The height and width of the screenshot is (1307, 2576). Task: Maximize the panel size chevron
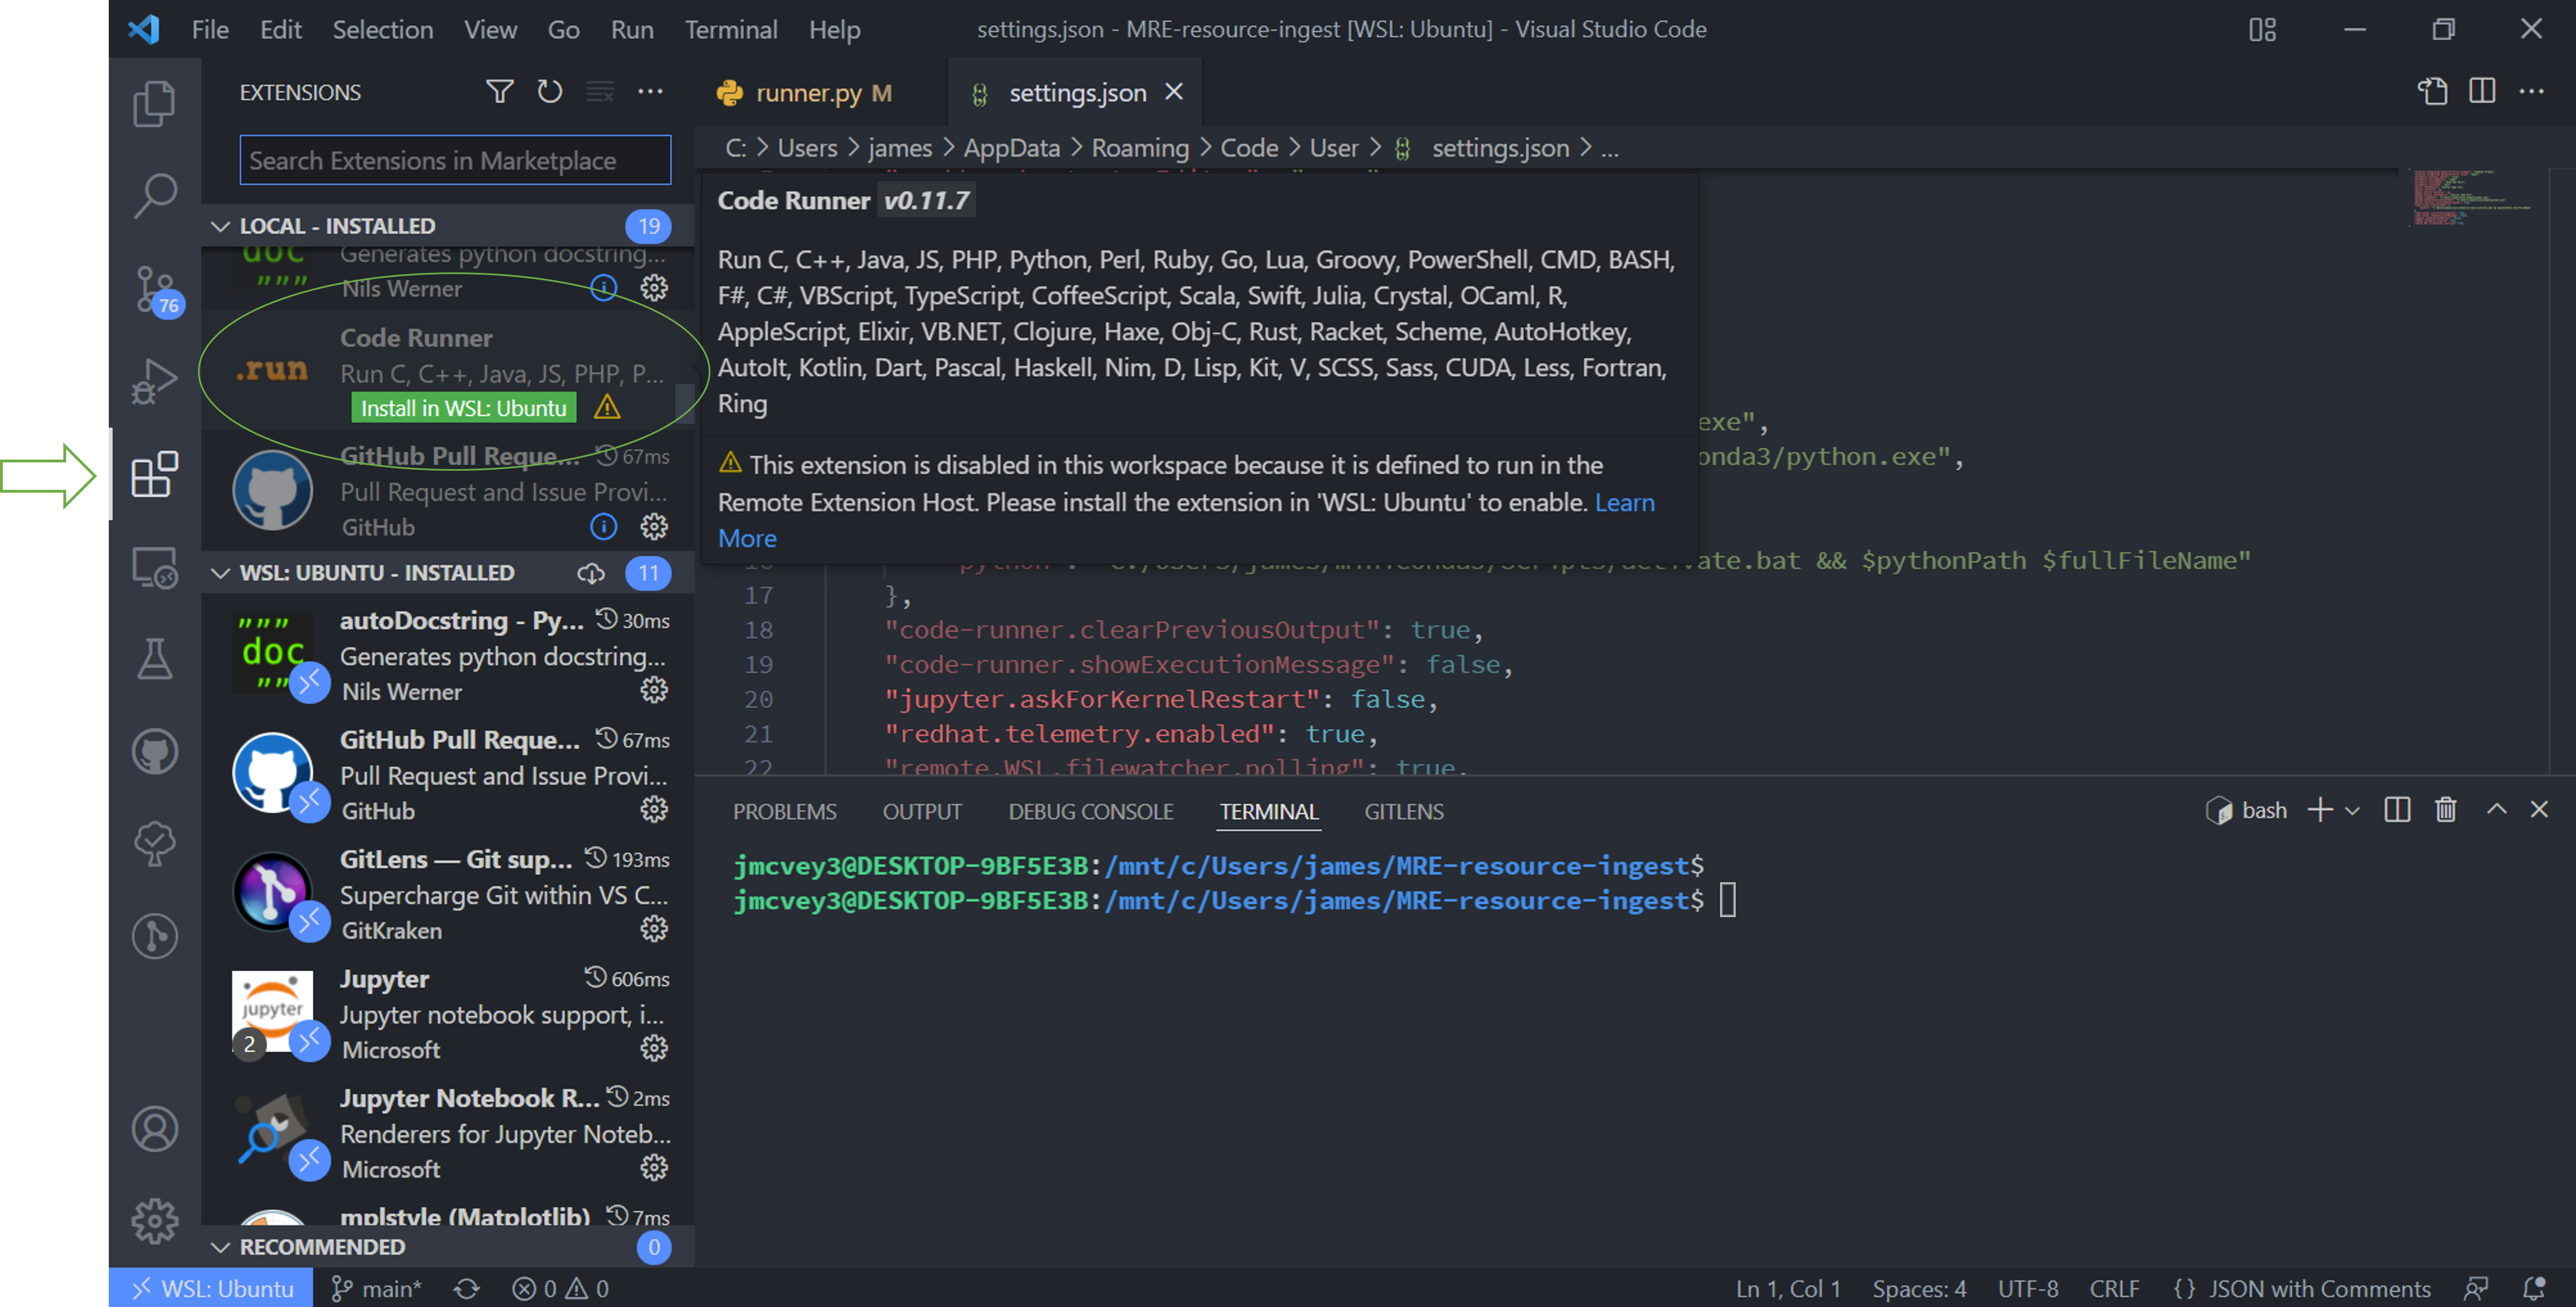[2497, 809]
